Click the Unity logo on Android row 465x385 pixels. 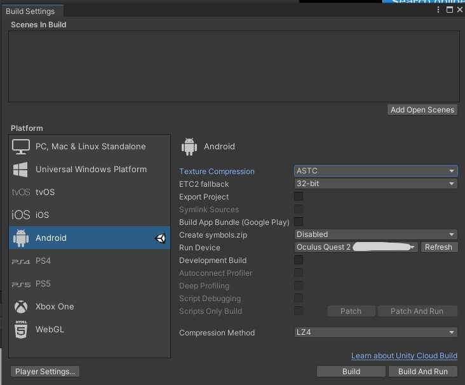[161, 238]
